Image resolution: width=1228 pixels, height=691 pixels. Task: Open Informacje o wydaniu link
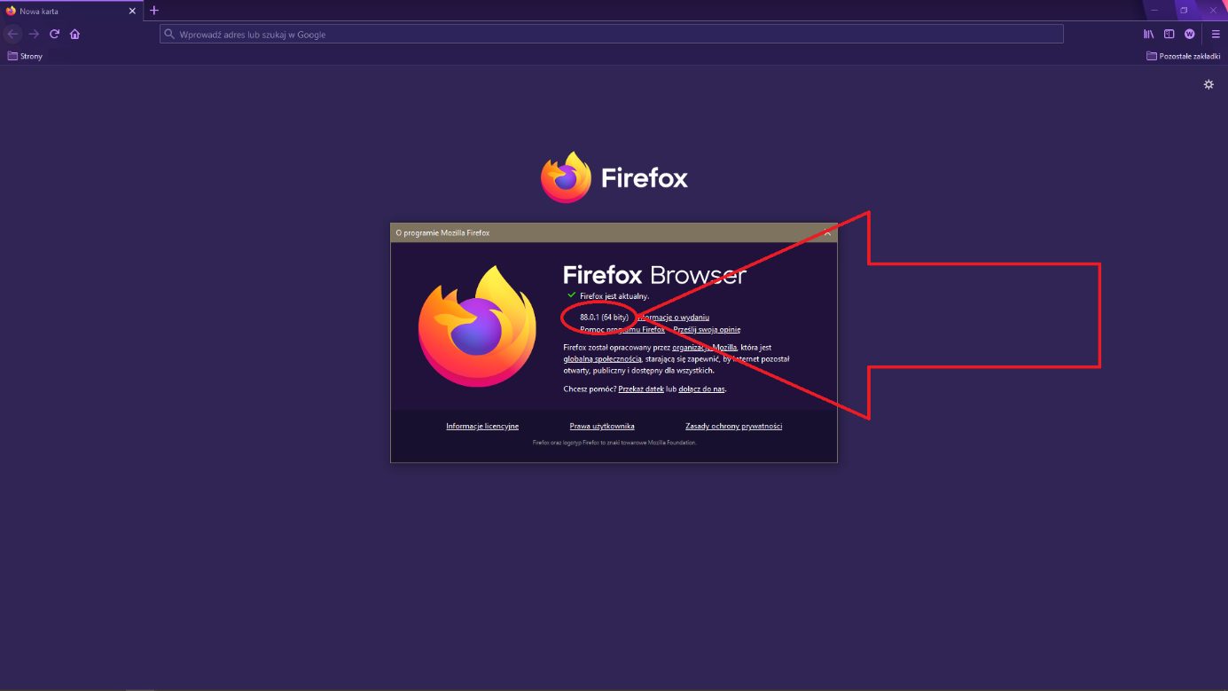pos(674,317)
